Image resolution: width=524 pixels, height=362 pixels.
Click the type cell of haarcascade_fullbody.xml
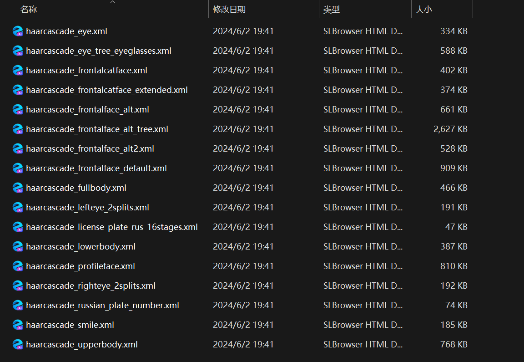point(363,188)
